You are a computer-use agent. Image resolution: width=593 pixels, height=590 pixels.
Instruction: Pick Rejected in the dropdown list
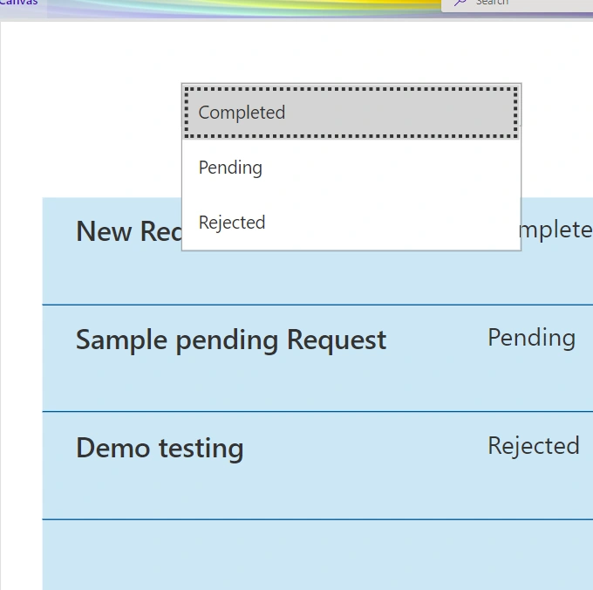(351, 223)
